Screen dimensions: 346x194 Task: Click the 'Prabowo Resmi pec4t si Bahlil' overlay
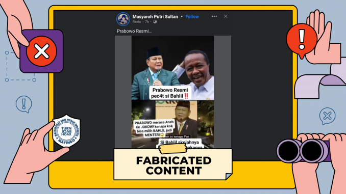pos(170,93)
